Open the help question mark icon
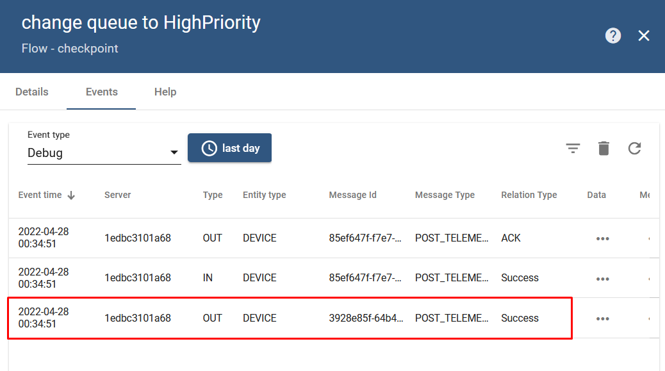665x371 pixels. click(x=613, y=36)
